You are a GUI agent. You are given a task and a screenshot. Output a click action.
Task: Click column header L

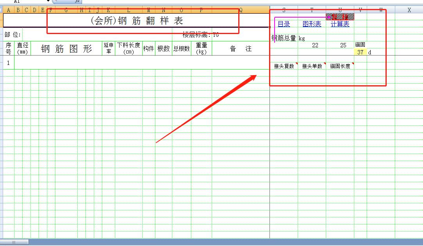click(129, 10)
